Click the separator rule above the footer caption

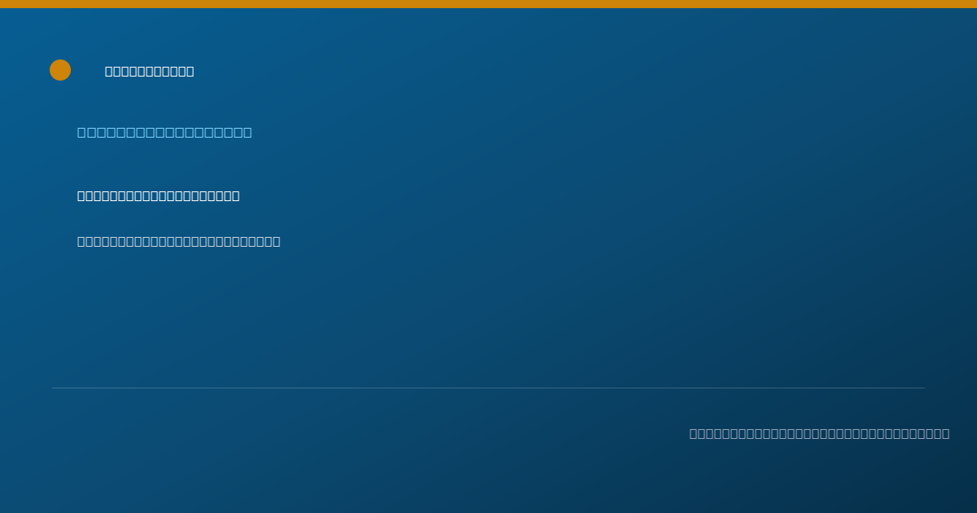[x=488, y=388]
